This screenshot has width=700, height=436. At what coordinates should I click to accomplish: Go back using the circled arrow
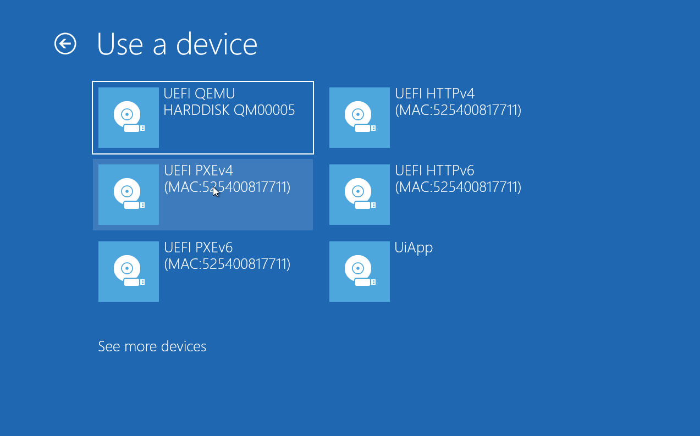[65, 44]
